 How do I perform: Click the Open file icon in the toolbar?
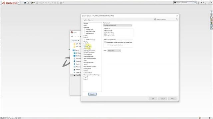(32, 3)
